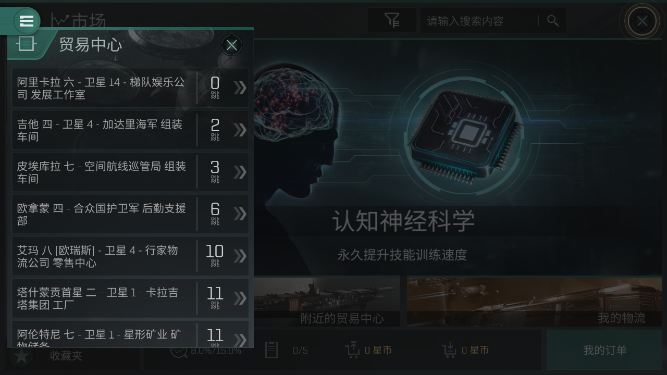Click the 请输入搜索内容 search field
The image size is (667, 375).
[x=479, y=21]
